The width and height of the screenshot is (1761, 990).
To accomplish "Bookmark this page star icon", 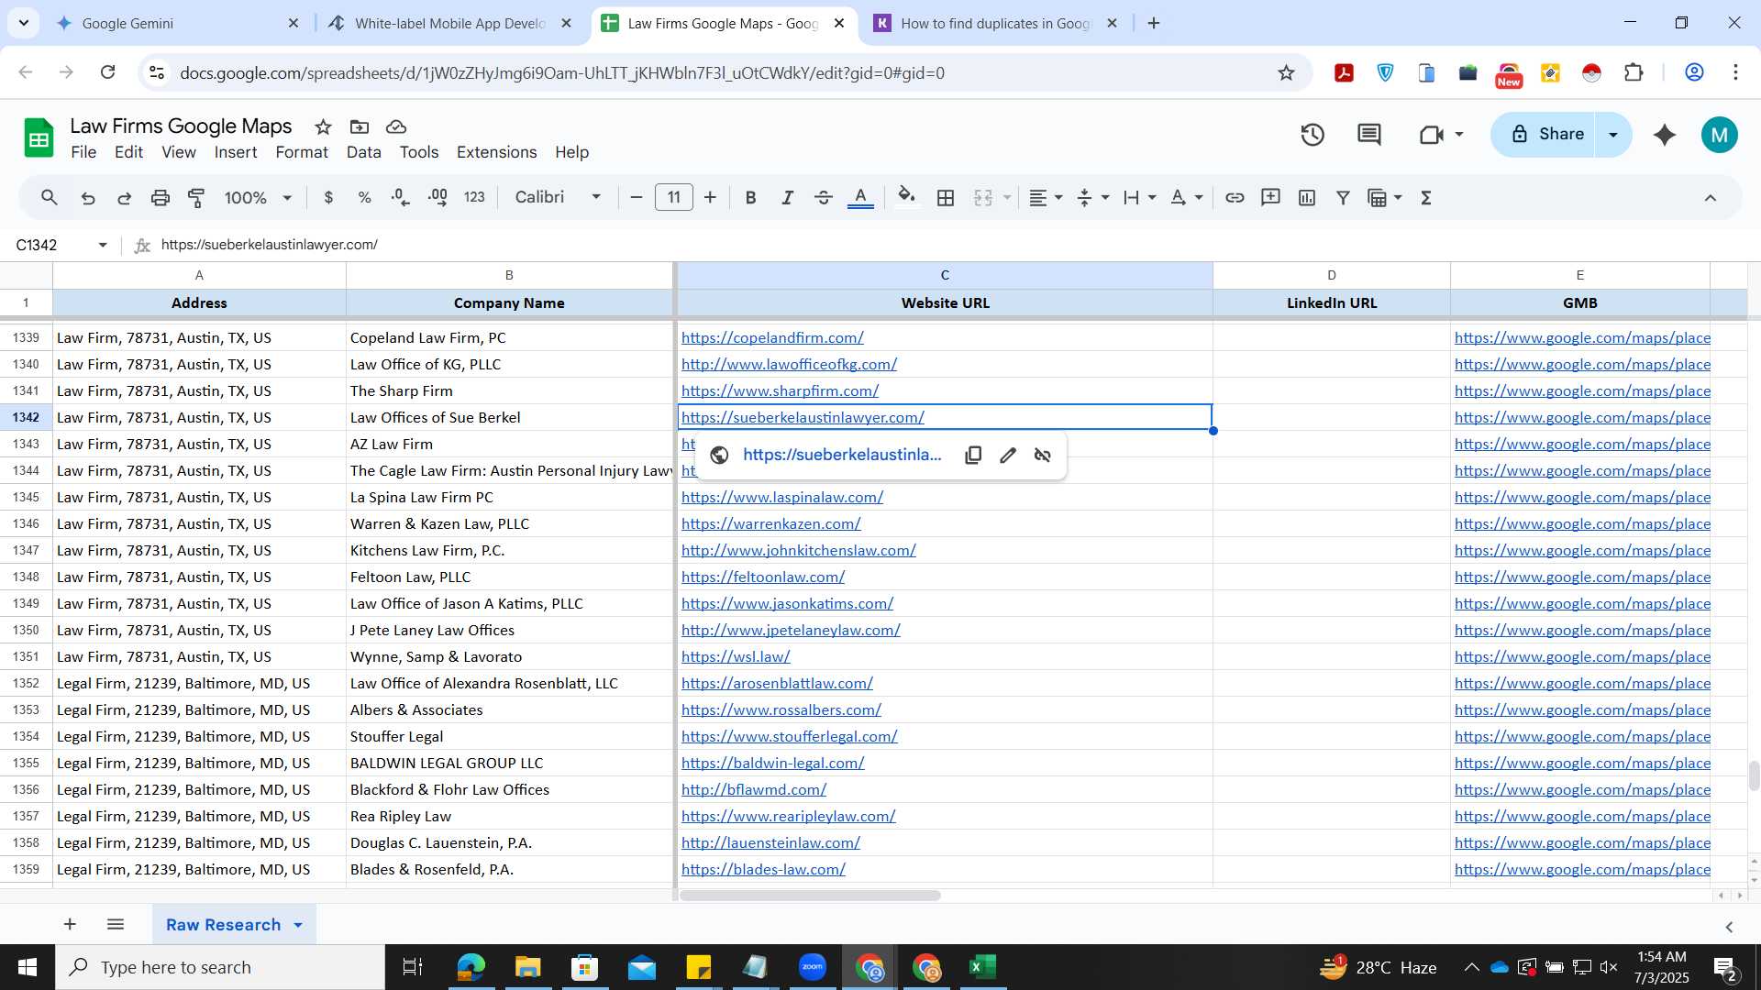I will tap(1286, 73).
